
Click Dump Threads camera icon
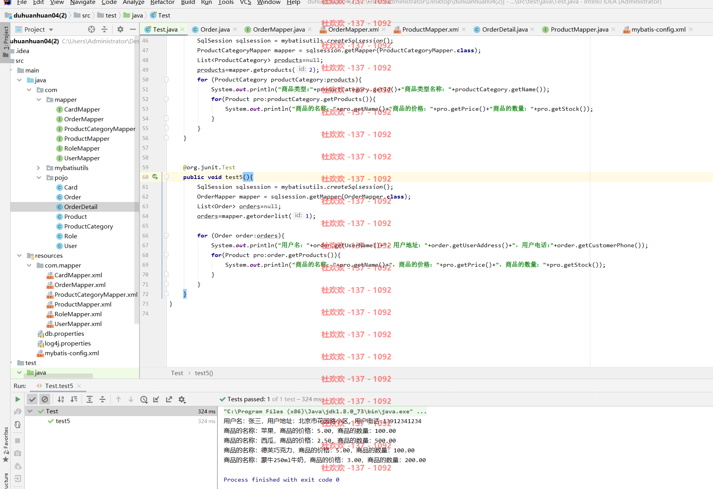click(x=18, y=453)
